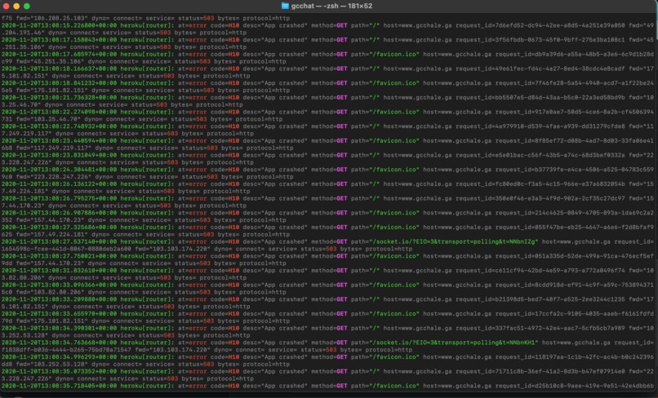Click timestamp 2020-11-20T13:08:21.736328+00:00
Screen dimensions: 658x398
coord(59,97)
